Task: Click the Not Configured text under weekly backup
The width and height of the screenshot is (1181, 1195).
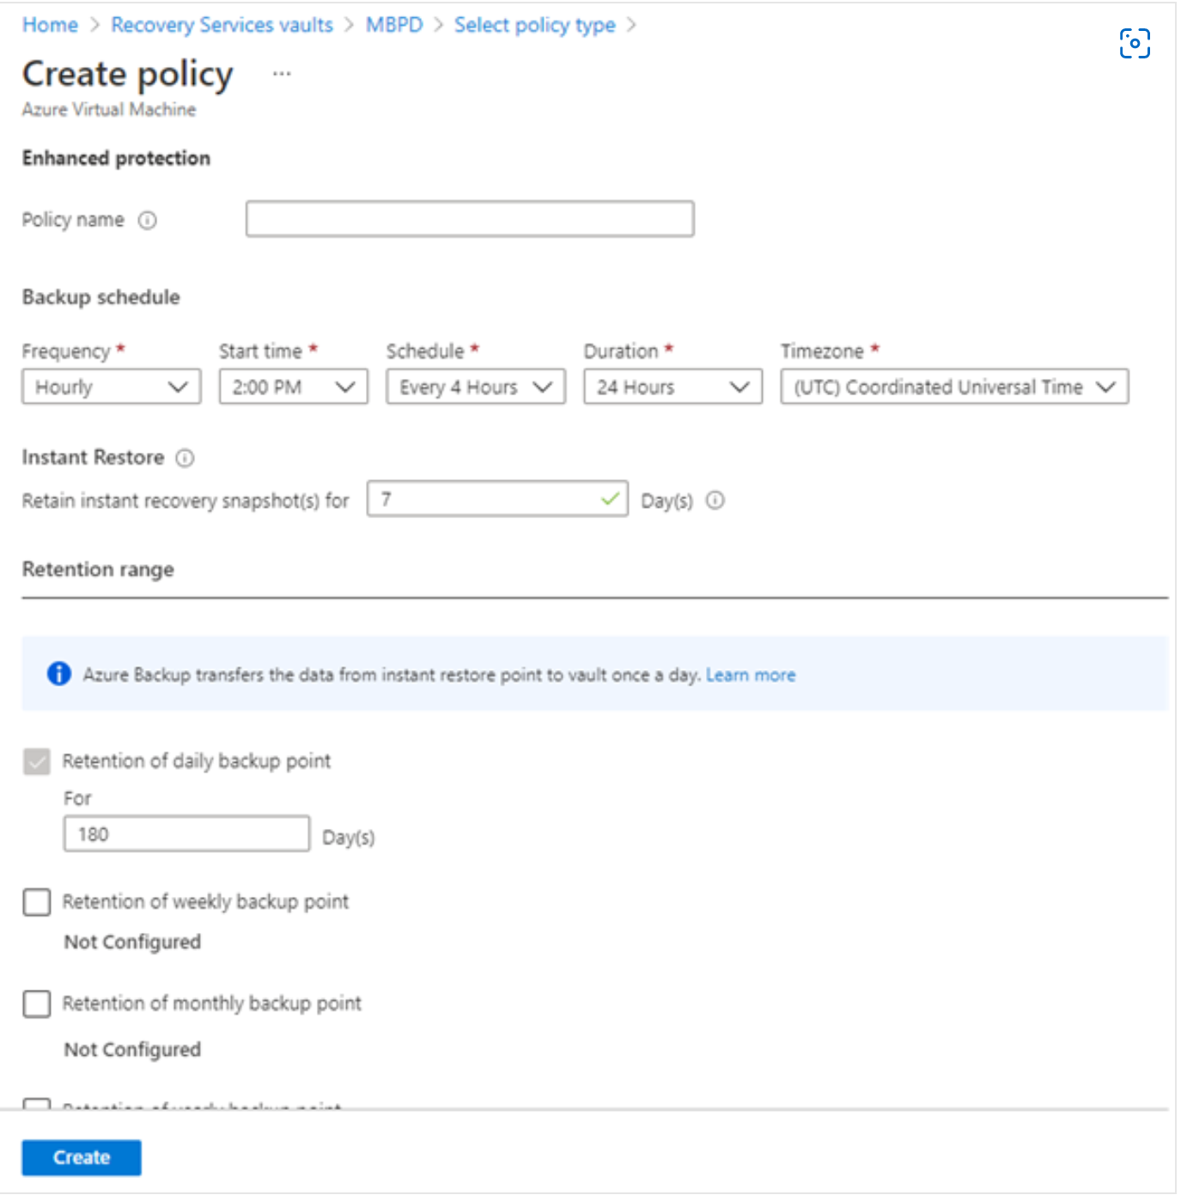Action: point(132,942)
